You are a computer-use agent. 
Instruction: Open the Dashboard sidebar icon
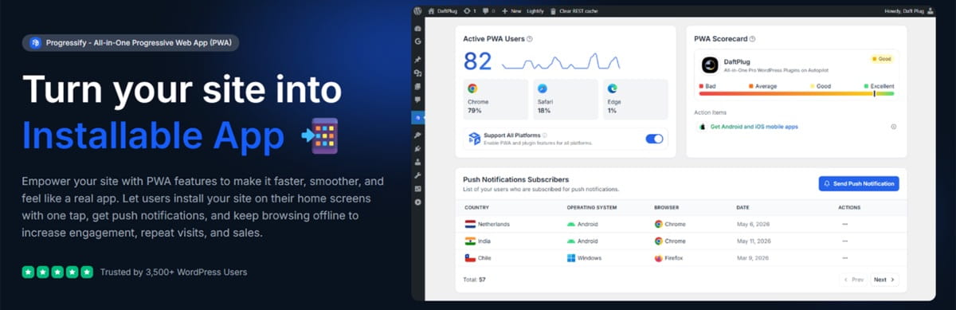tap(417, 29)
